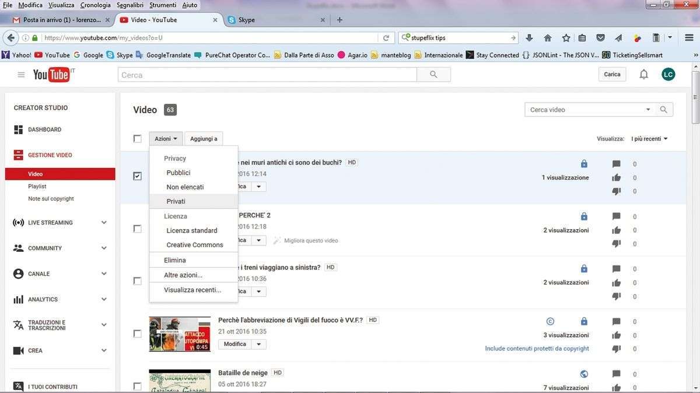Expand the Live Streaming sidebar section
Screen dimensions: 700x393
pyautogui.click(x=104, y=223)
